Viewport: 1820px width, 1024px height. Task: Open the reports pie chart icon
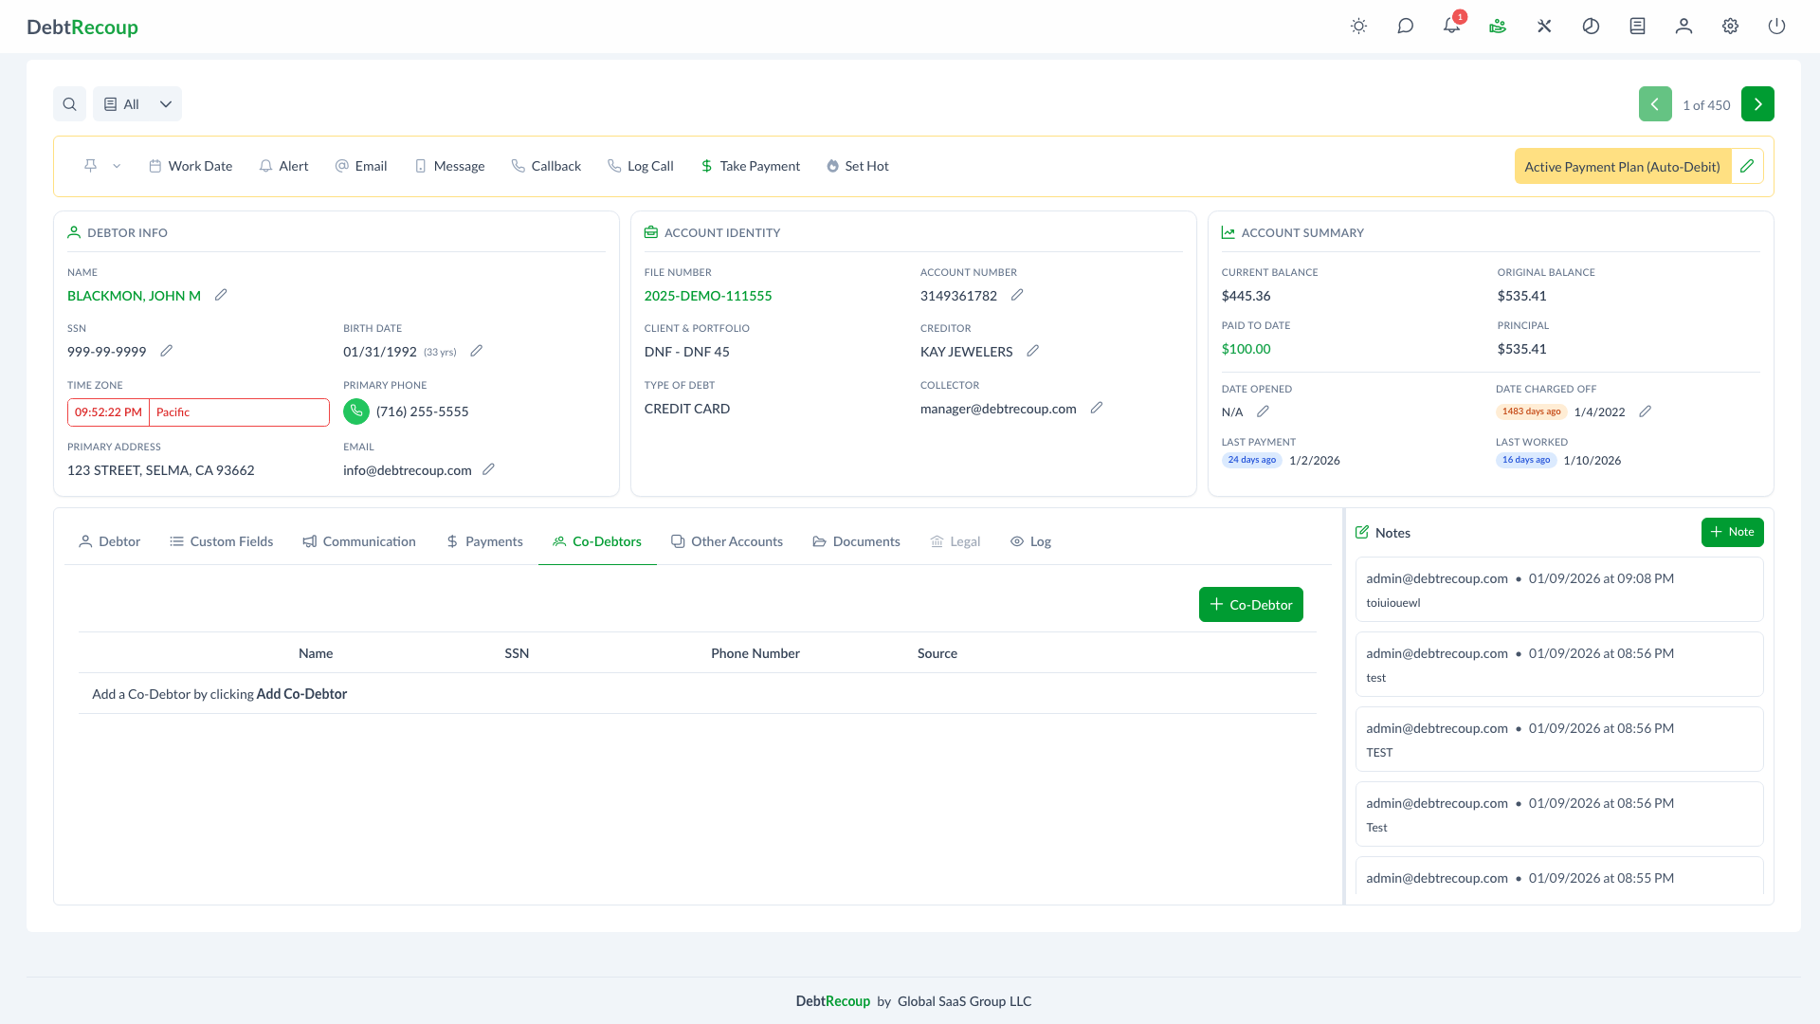click(x=1591, y=27)
